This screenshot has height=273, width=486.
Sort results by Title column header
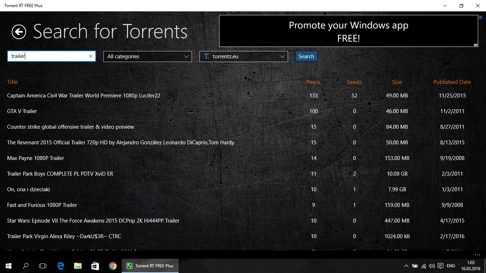coord(12,82)
